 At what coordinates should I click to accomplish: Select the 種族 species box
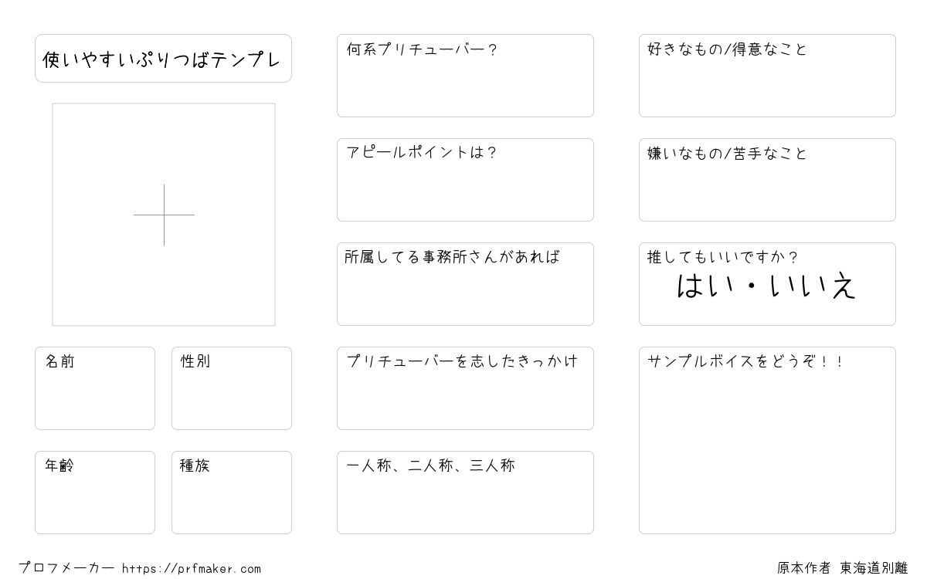coord(232,493)
